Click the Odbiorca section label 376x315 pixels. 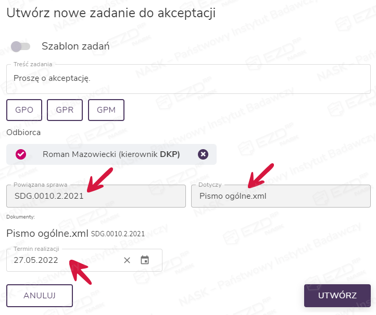coord(23,132)
